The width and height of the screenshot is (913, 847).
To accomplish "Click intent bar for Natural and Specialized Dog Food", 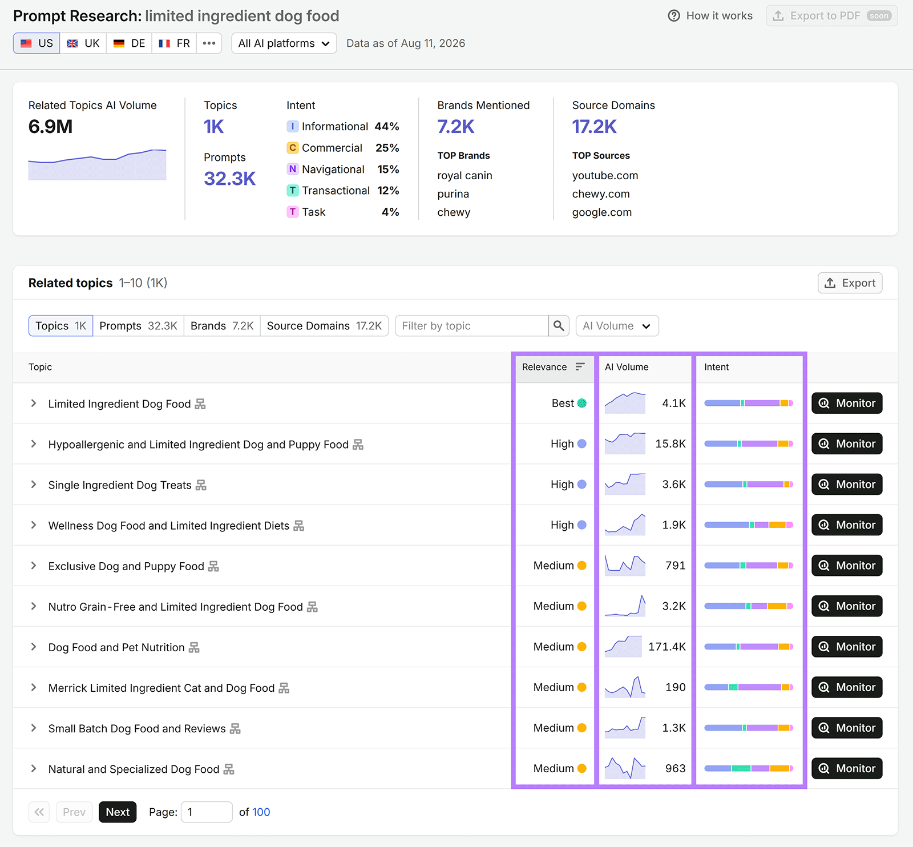I will [x=749, y=768].
